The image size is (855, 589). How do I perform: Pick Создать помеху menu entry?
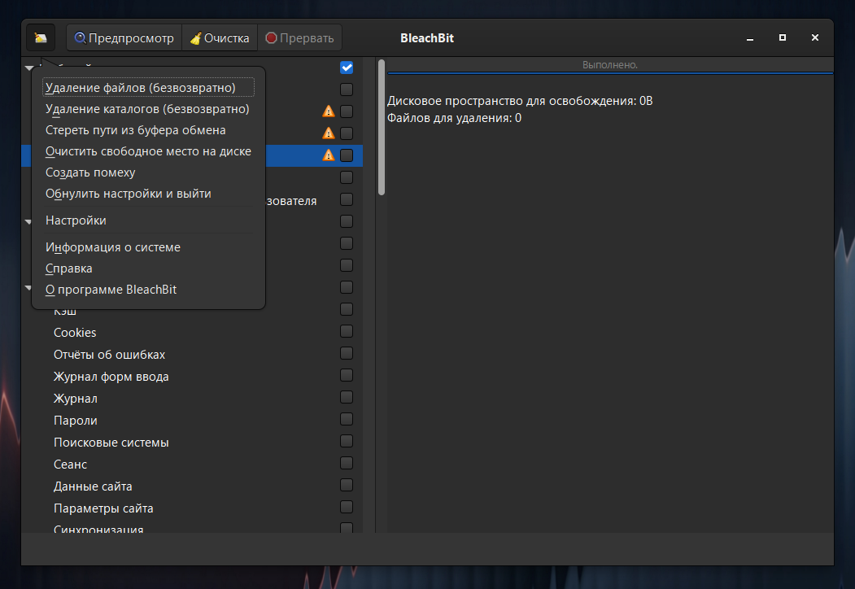tap(148, 172)
